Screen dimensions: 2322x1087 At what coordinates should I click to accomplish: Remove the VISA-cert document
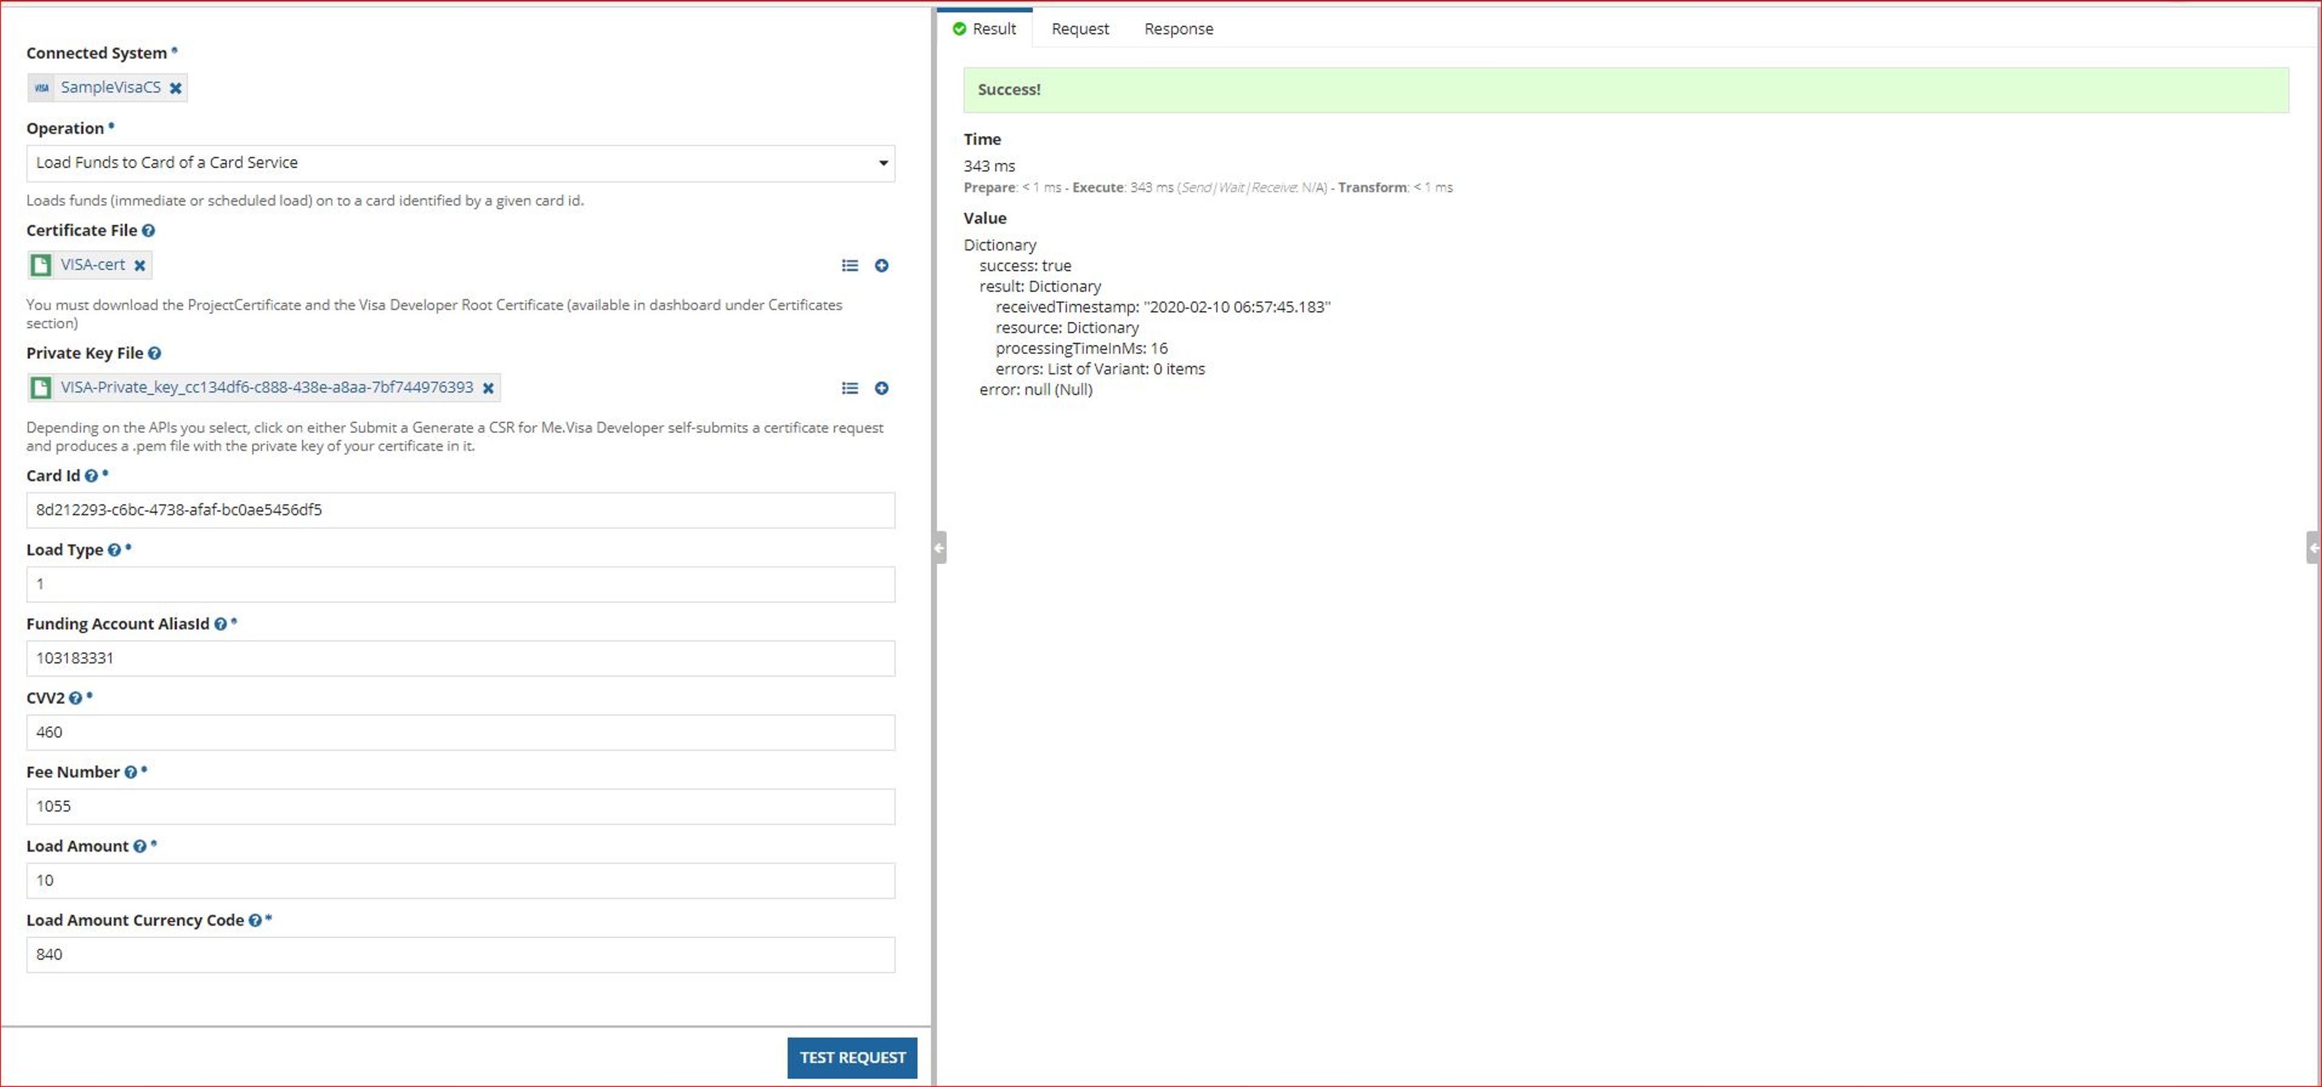[140, 265]
